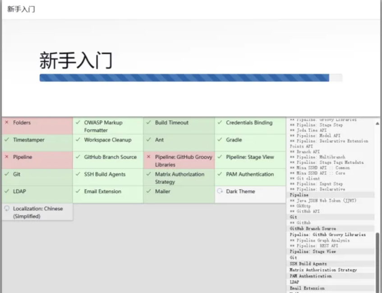Click the PAM Authentication plugin tile
The image size is (382, 293).
click(250, 177)
